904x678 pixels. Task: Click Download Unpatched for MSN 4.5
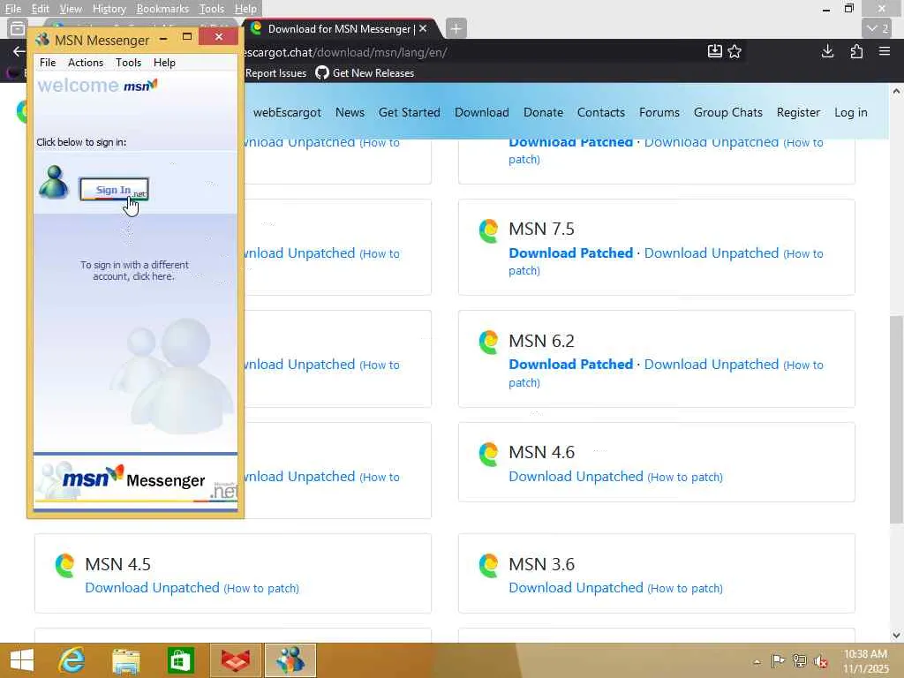coord(152,587)
